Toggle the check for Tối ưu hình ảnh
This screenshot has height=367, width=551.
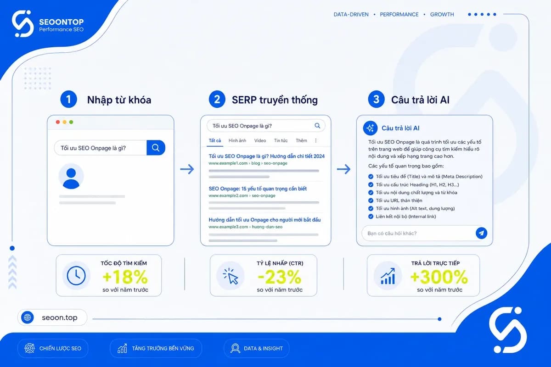click(x=371, y=208)
